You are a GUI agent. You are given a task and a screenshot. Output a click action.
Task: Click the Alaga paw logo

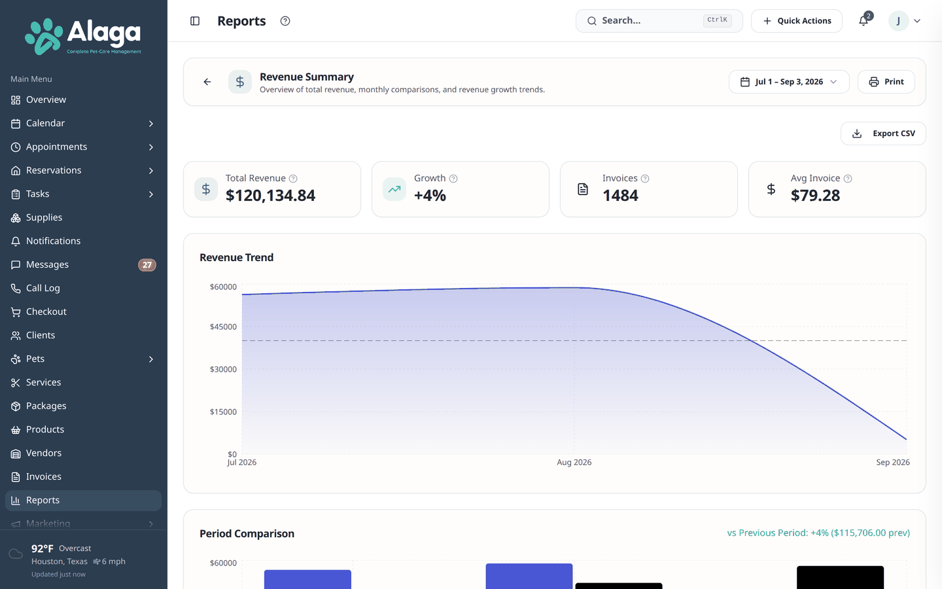pos(83,36)
